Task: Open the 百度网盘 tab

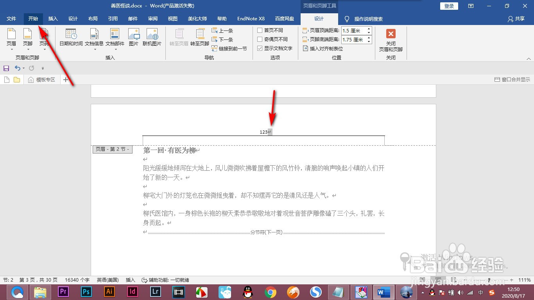Action: [x=285, y=19]
